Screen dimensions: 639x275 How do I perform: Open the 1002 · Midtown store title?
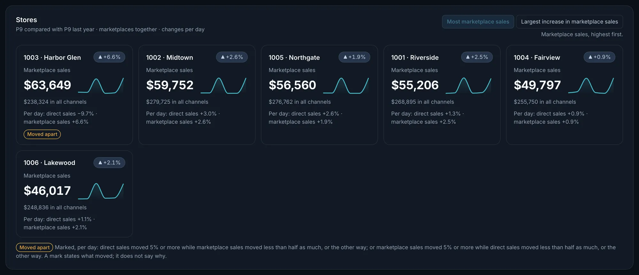click(x=170, y=58)
